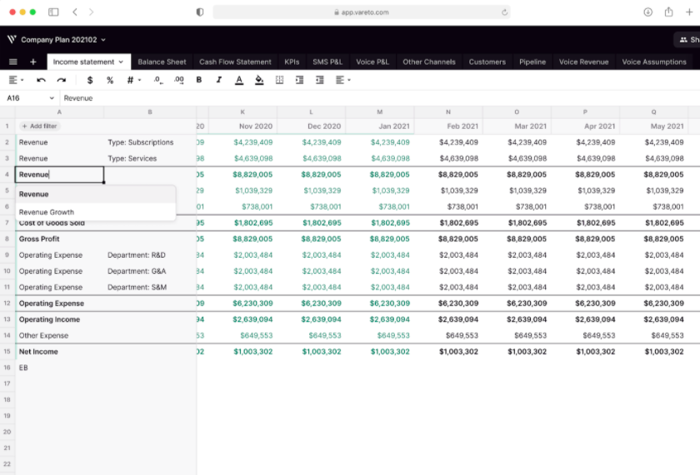Toggle bold formatting
This screenshot has width=700, height=475.
click(x=199, y=80)
